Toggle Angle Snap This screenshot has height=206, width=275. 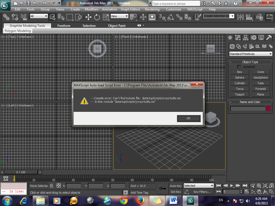[171, 17]
